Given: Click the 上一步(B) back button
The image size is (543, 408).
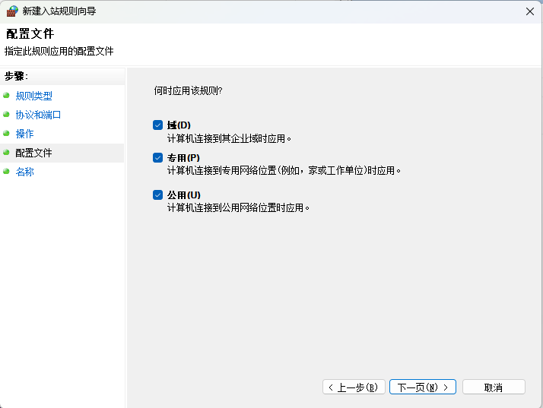Looking at the screenshot, I should click(354, 387).
